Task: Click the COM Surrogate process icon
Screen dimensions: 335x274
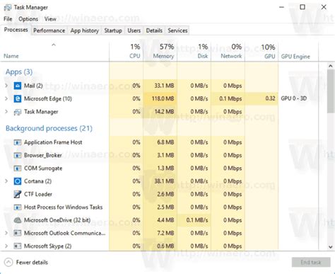Action: [x=18, y=169]
